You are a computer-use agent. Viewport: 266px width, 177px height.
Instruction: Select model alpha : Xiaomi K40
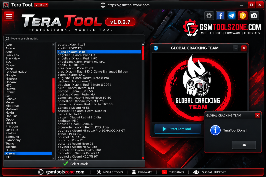pyautogui.click(x=99, y=52)
